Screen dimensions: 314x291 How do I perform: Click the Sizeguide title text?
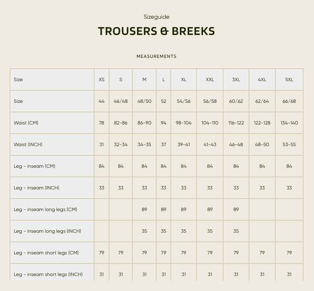(157, 17)
